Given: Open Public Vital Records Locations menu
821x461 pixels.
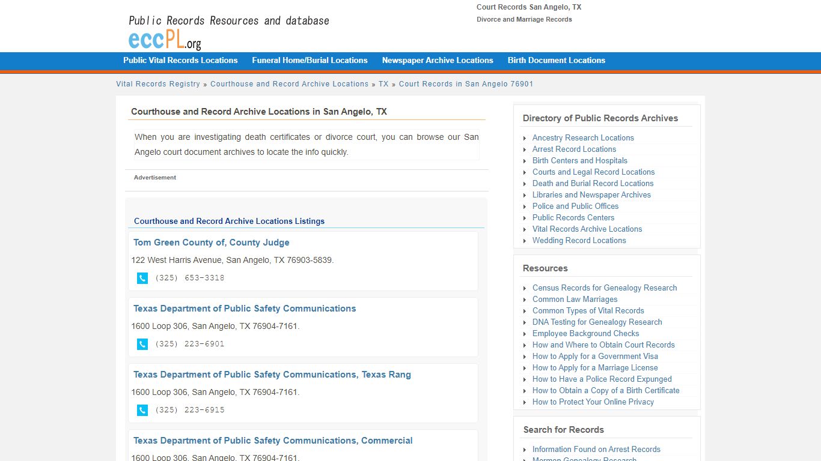Looking at the screenshot, I should click(x=180, y=61).
